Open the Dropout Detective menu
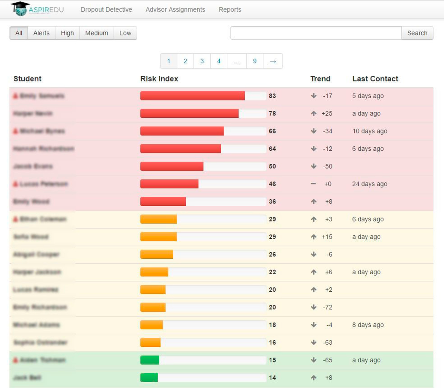The width and height of the screenshot is (444, 388). point(106,9)
